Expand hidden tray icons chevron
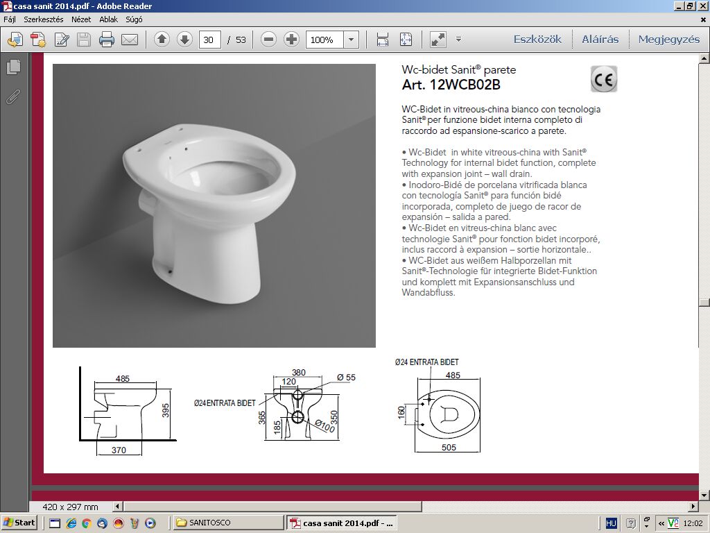Screen dimensions: 710x533 661,523
